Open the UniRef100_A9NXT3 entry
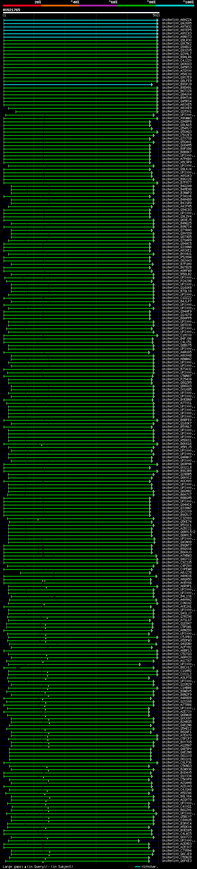This screenshot has height=869, width=197. pyautogui.click(x=177, y=37)
